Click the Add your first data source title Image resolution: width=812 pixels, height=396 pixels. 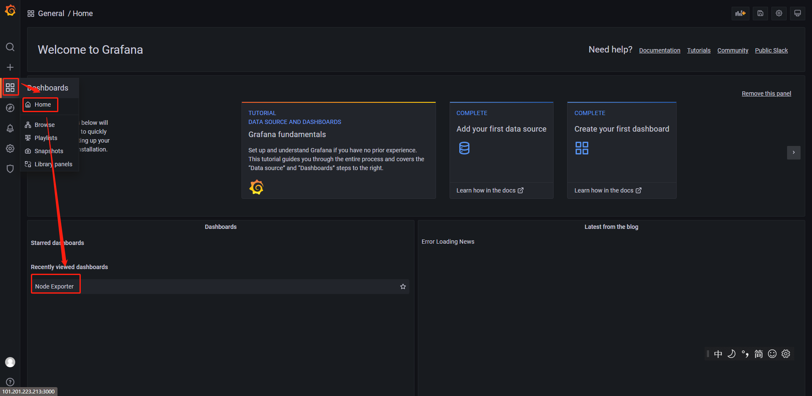[x=501, y=129]
